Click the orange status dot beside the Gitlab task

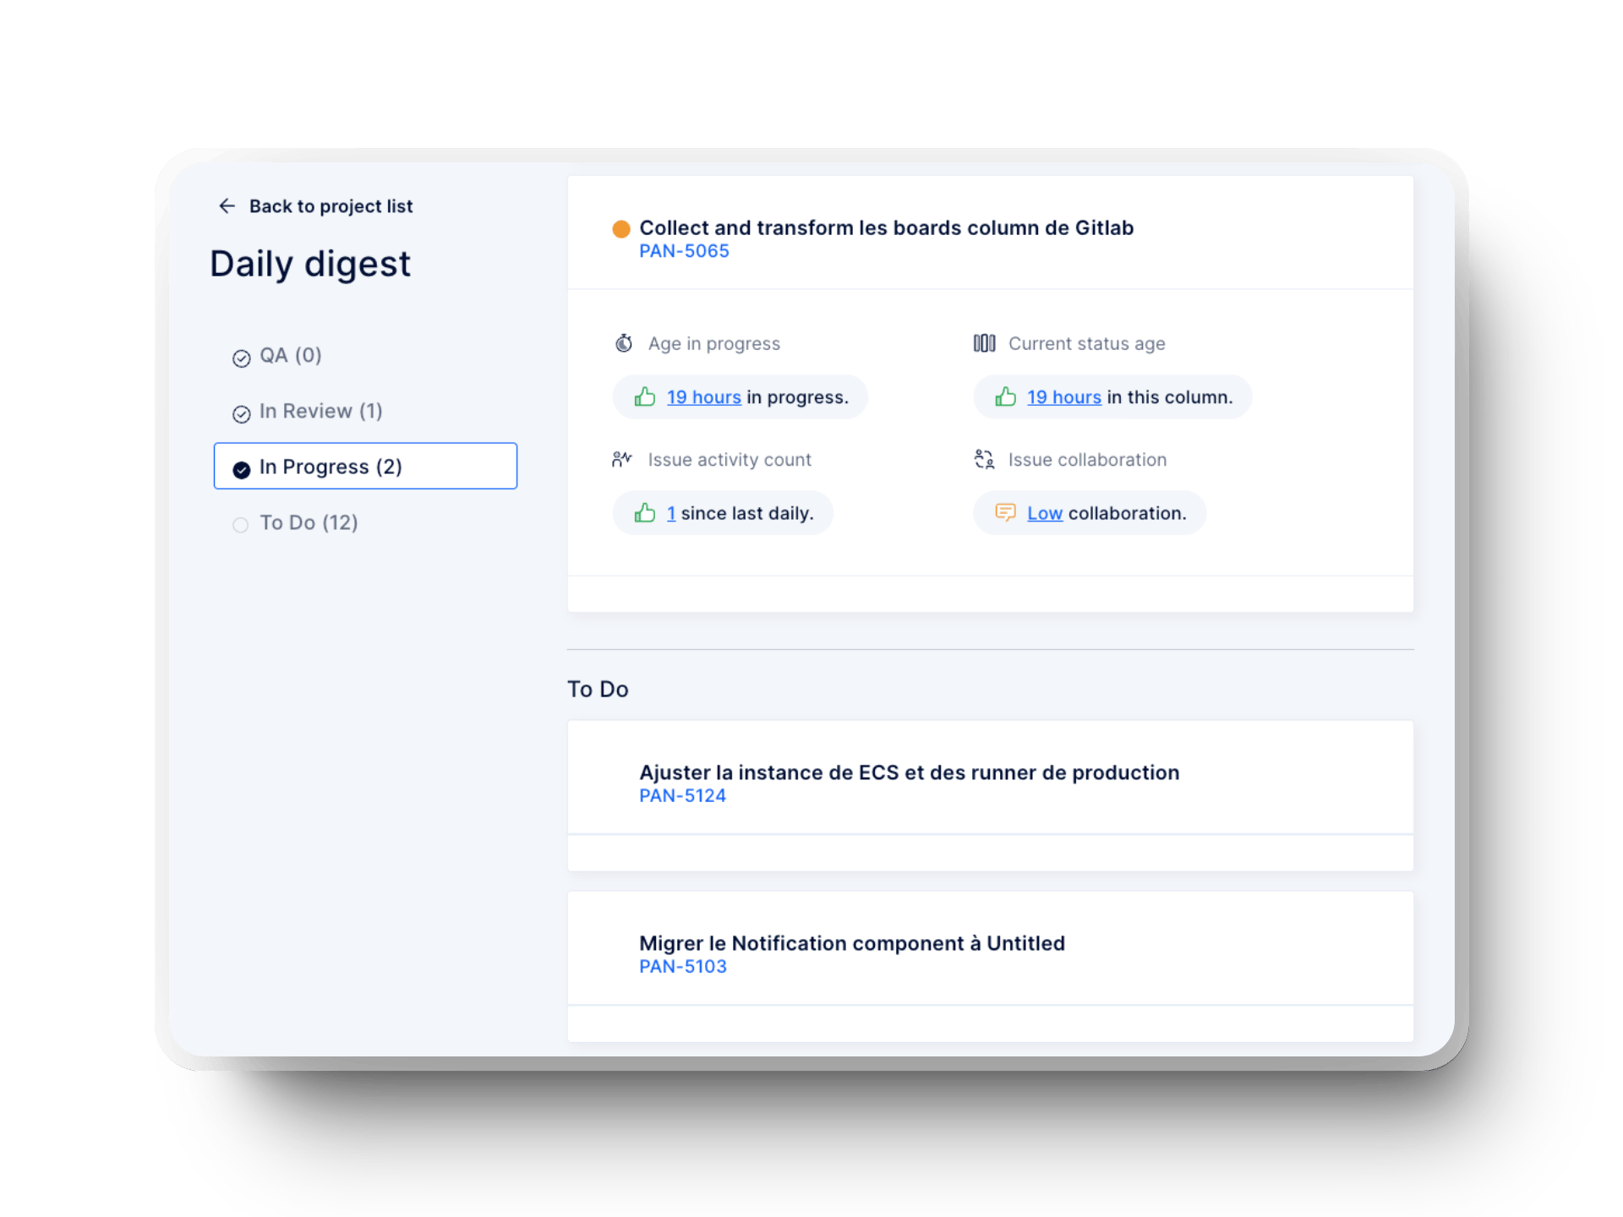coord(621,227)
